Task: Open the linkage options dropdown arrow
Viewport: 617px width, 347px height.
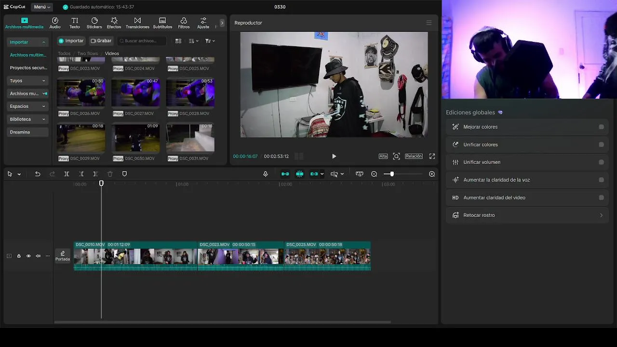Action: click(322, 174)
